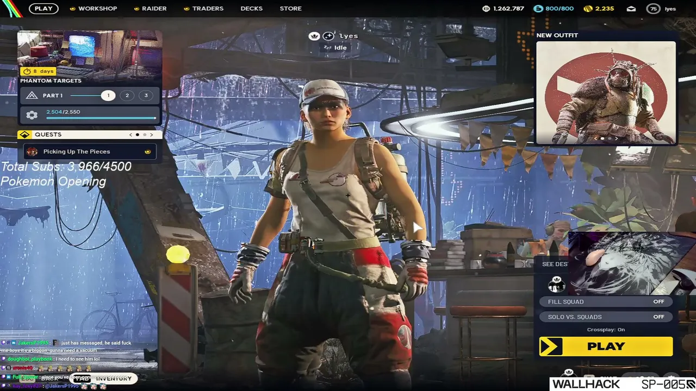
Task: Open the NEW OUTFIT promo image
Action: tap(606, 93)
